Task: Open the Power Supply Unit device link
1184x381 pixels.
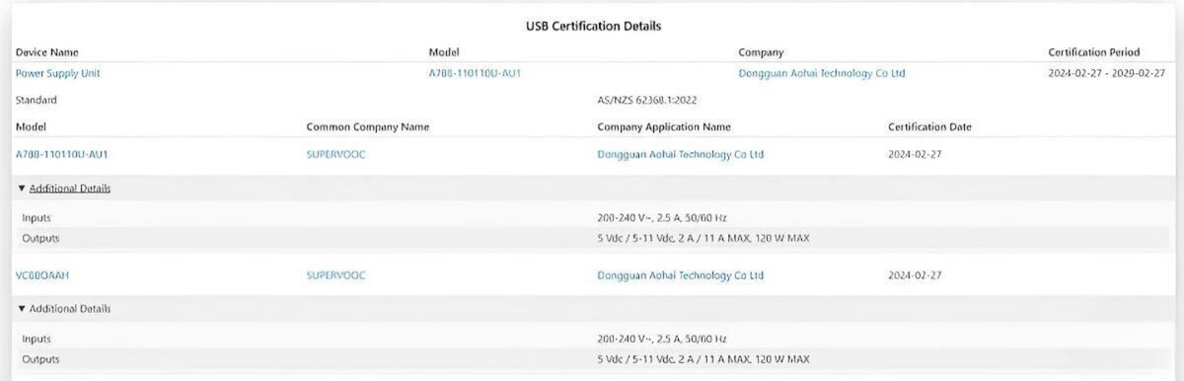Action: coord(57,73)
